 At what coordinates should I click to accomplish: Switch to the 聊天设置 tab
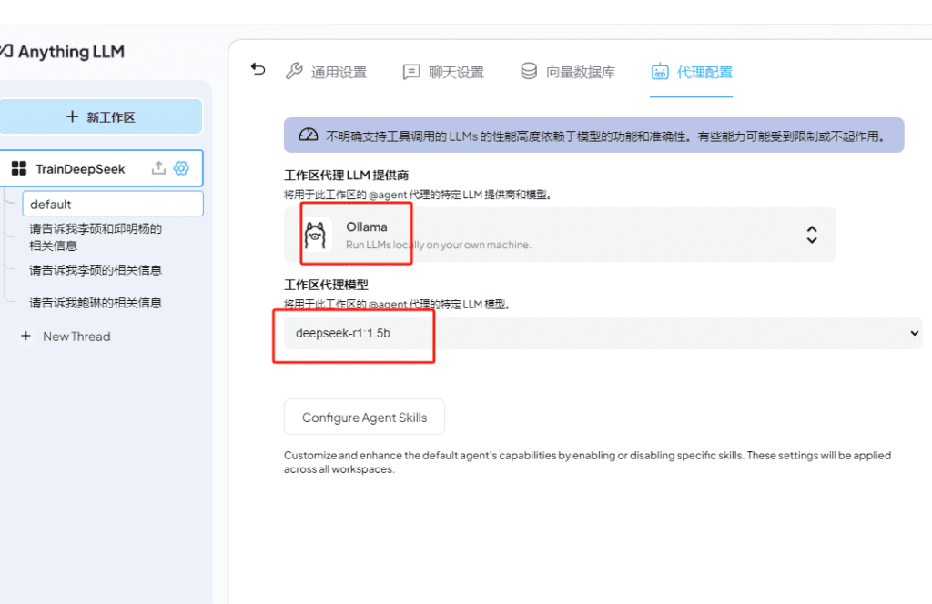[x=444, y=72]
